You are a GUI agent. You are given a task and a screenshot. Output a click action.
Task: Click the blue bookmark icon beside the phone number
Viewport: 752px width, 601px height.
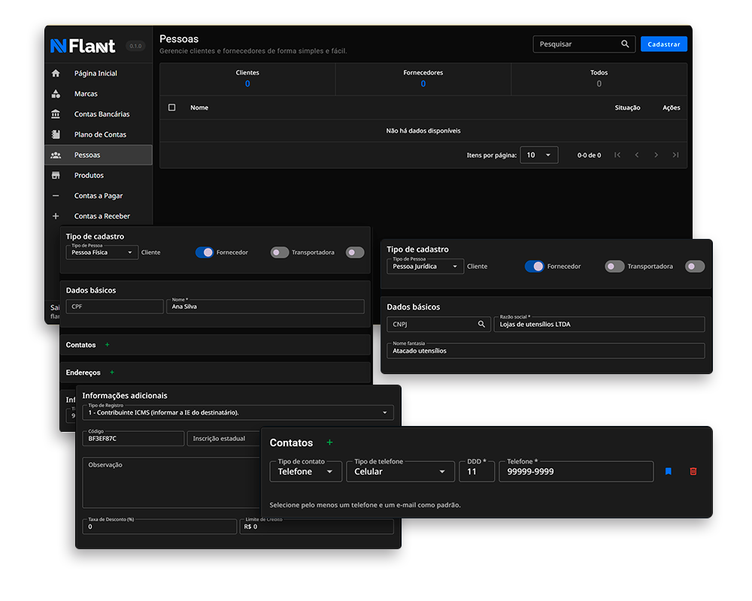point(668,472)
